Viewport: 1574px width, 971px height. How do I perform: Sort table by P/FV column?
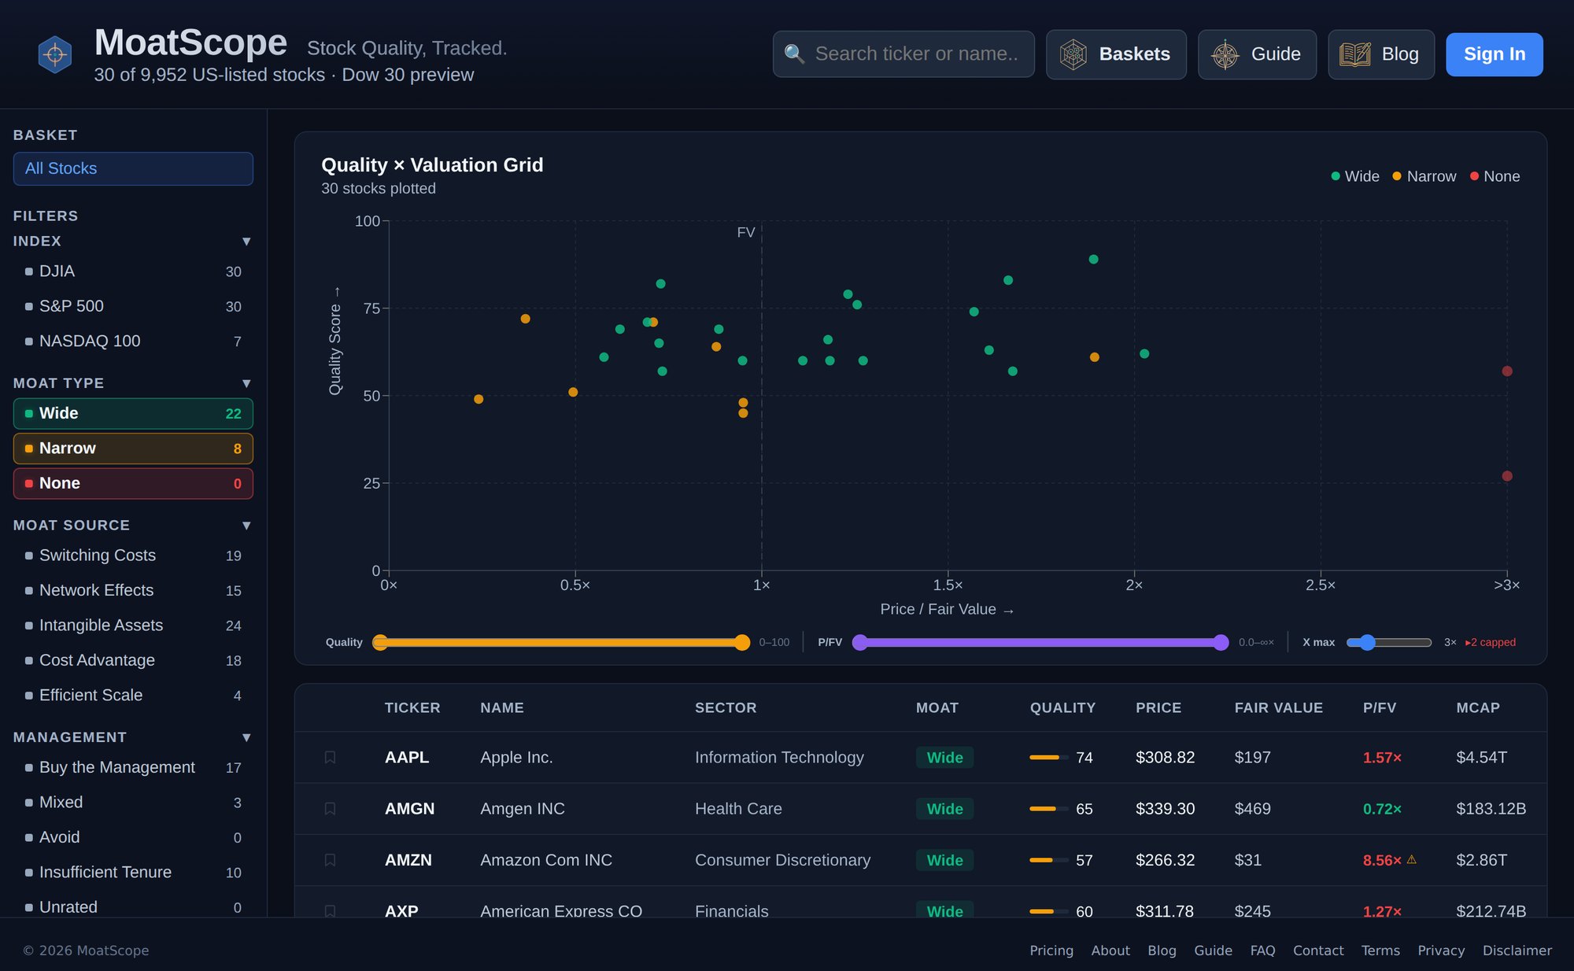pos(1380,707)
